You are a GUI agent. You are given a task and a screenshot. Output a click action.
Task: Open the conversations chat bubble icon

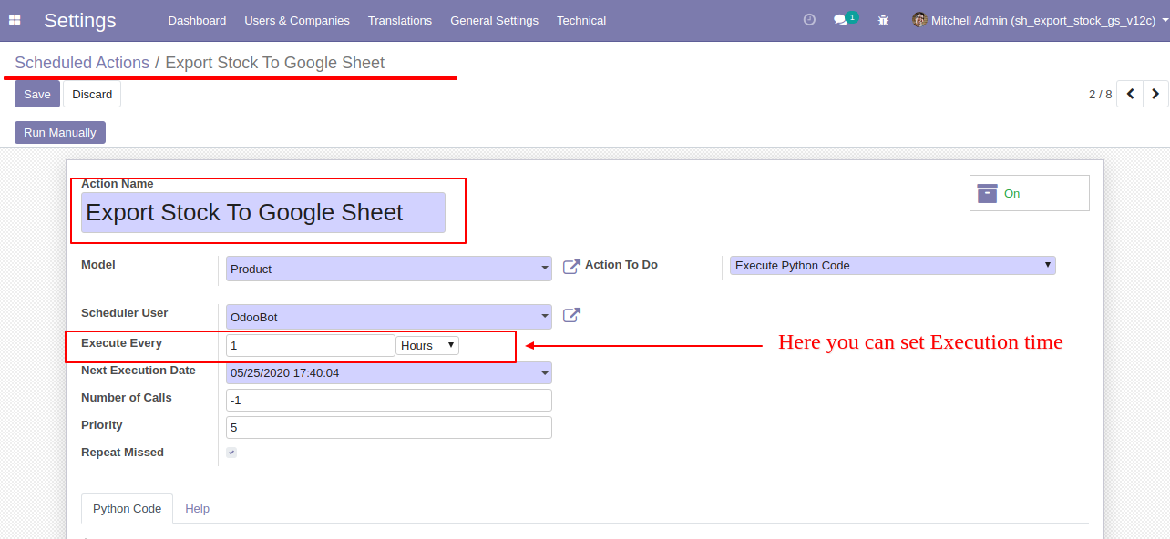(840, 20)
